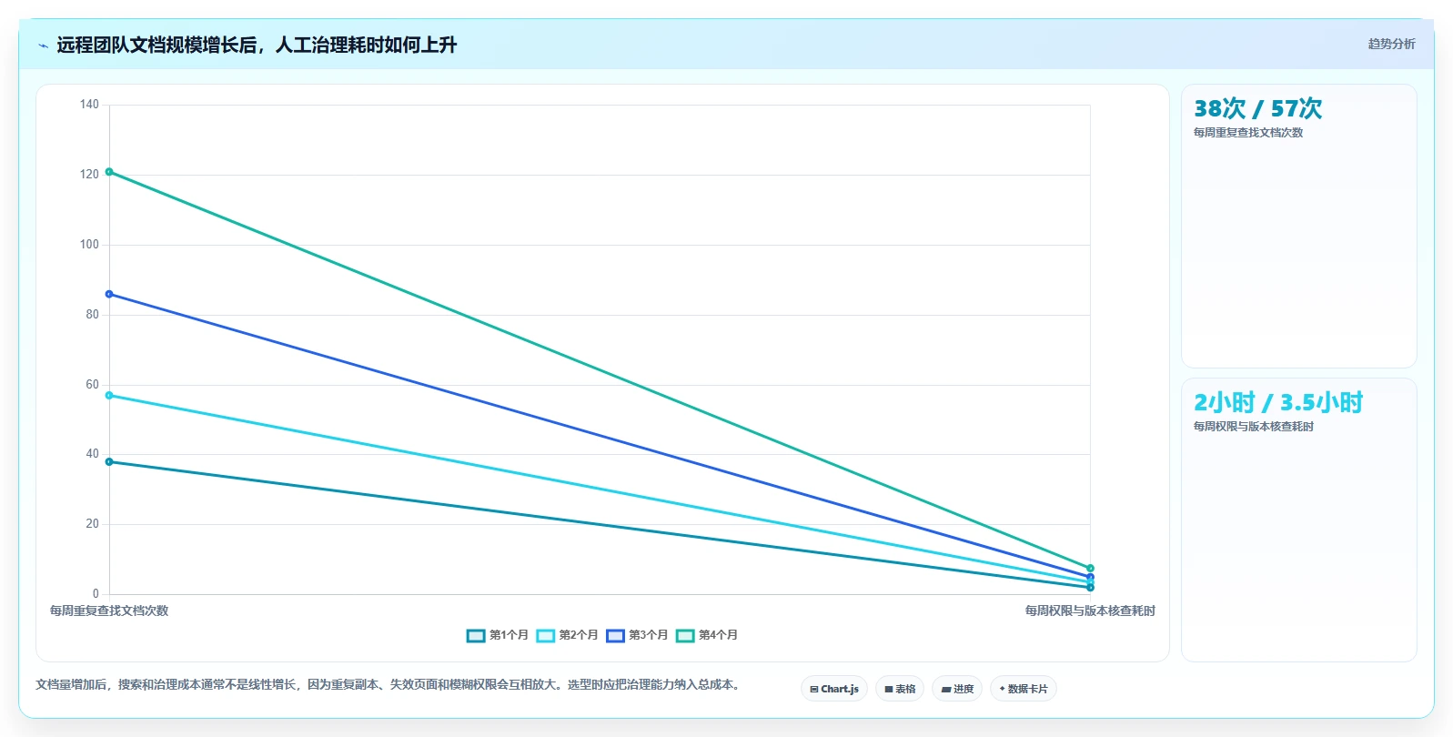1453x737 pixels.
Task: Click the 2小时 / 3.5小时 stat value
Action: click(x=1278, y=403)
